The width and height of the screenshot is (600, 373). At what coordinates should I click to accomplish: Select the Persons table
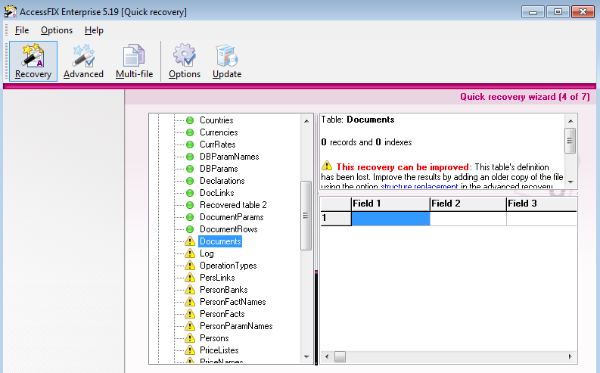point(214,338)
